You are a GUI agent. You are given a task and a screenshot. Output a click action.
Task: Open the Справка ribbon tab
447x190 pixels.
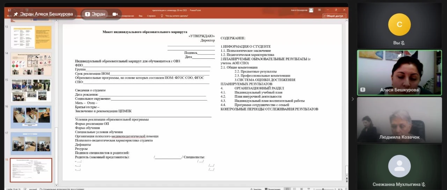[151, 16]
